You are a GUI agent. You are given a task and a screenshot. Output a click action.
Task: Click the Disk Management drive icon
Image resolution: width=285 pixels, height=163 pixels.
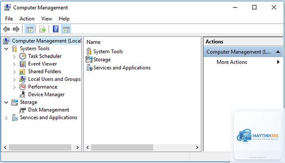22,110
